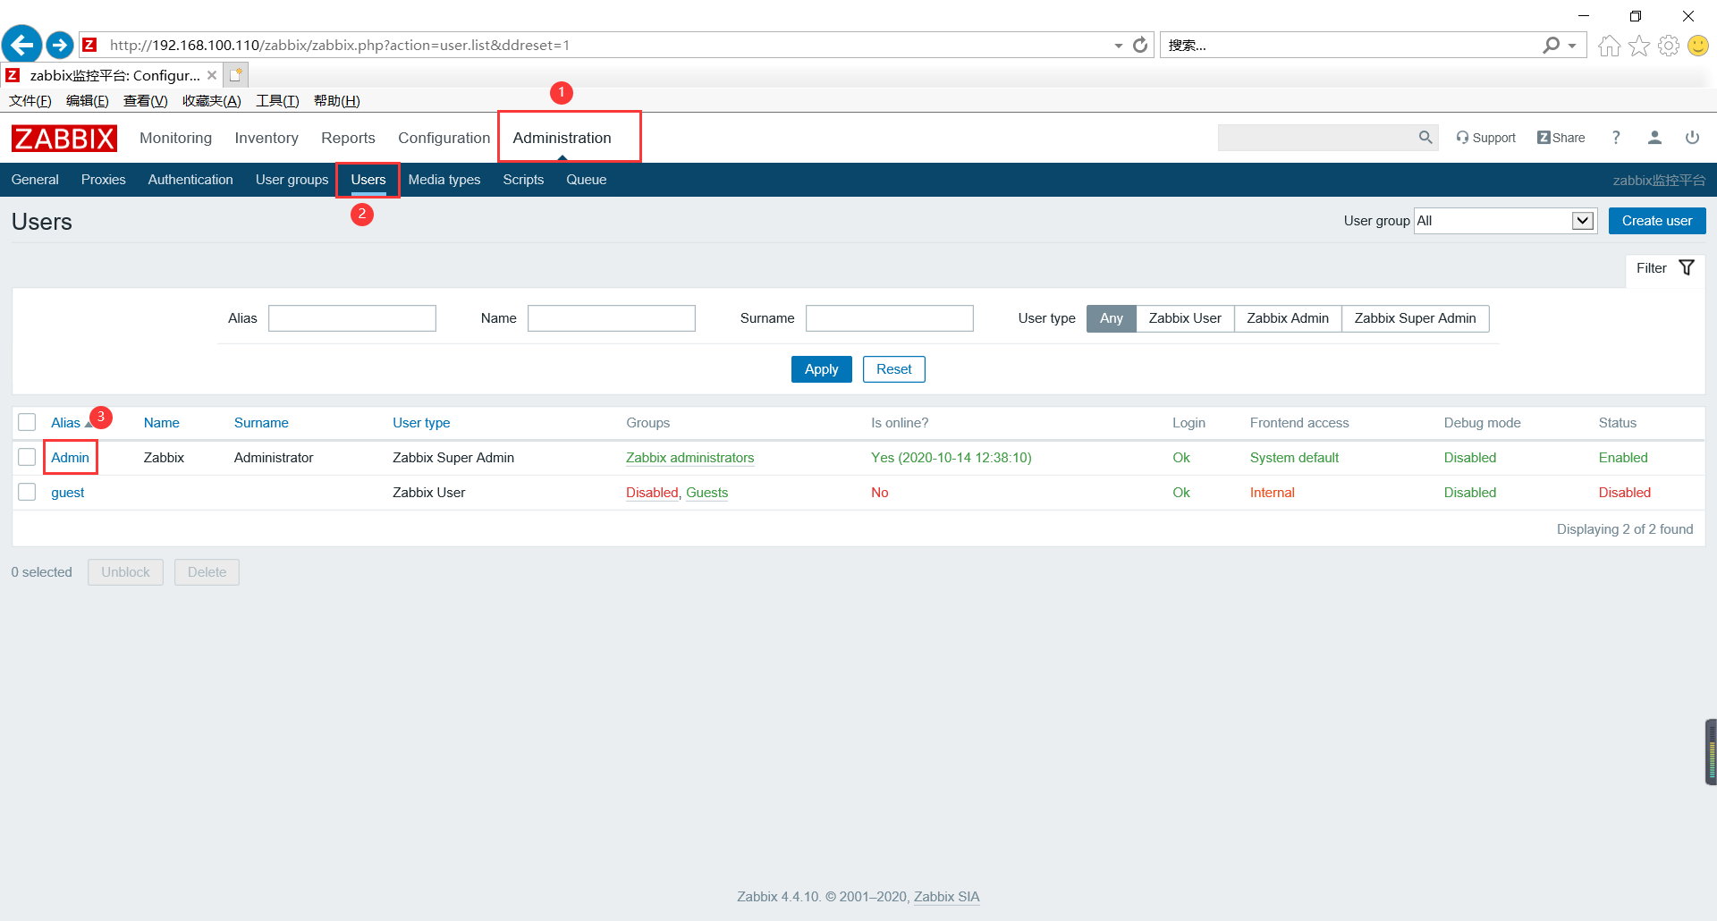Click the Zabbix SIA footer link

point(946,897)
